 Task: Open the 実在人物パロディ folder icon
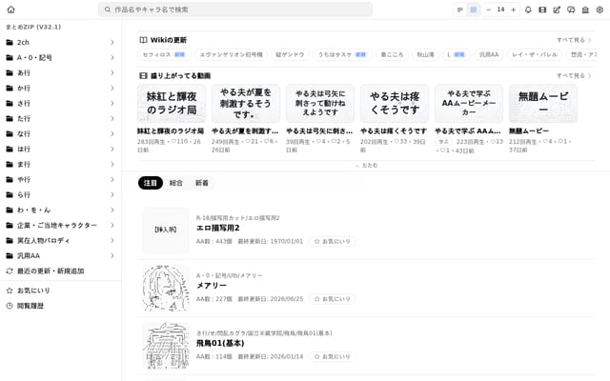[x=10, y=241]
